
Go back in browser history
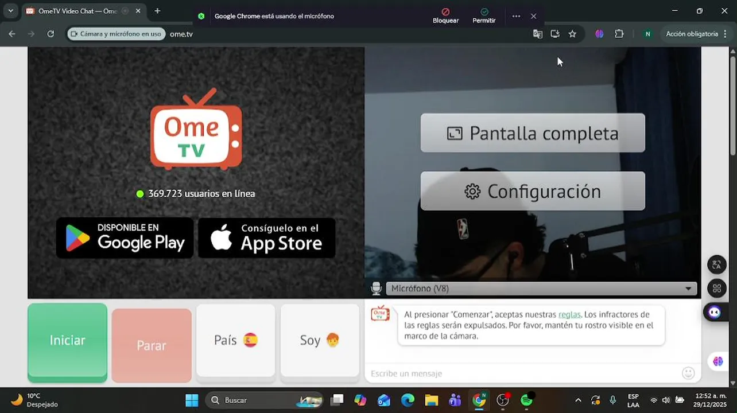12,34
